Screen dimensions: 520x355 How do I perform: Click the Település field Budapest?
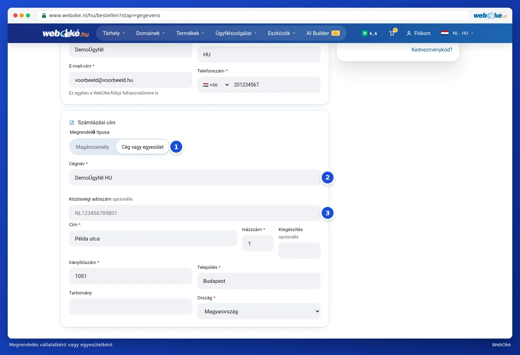259,281
